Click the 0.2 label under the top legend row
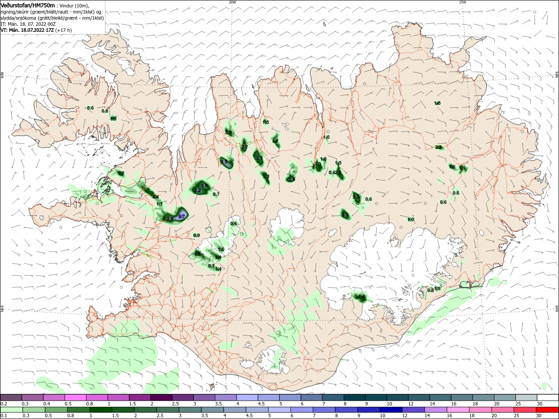 pos(4,404)
